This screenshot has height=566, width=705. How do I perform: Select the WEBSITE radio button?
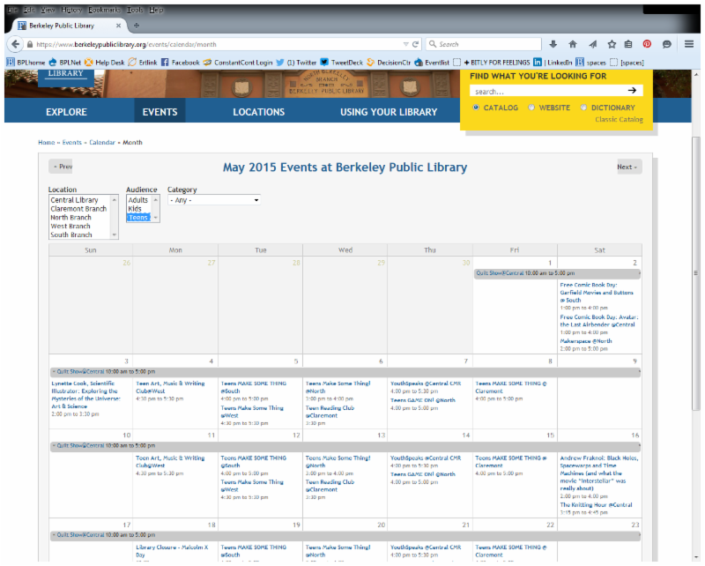click(x=531, y=108)
